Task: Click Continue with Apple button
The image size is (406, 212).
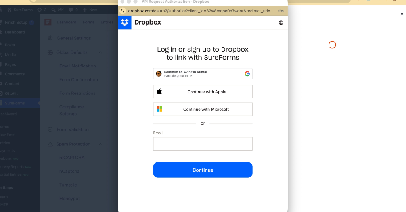Action: click(203, 92)
